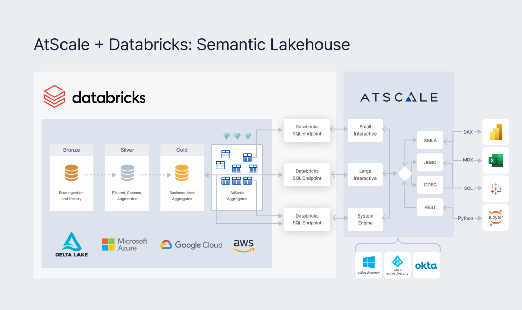
Task: Click the Microsoft Azure logo
Action: point(124,244)
